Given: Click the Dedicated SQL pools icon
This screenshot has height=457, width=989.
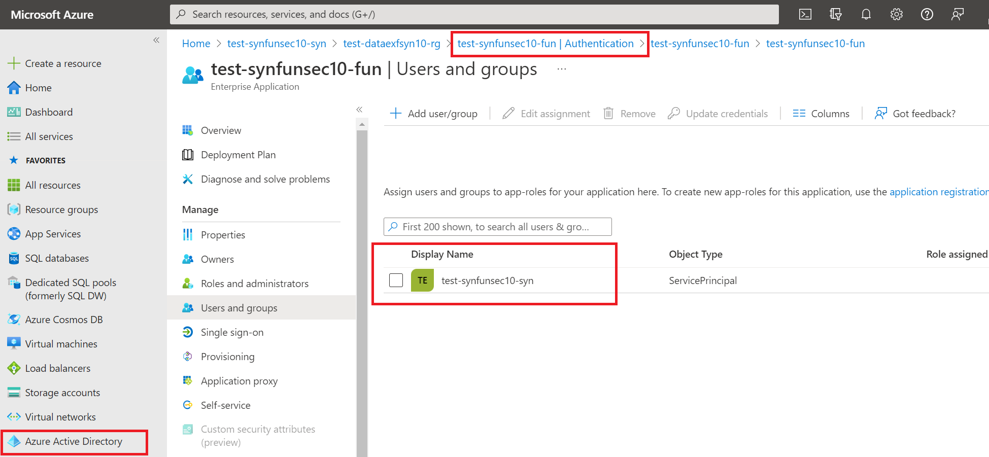Looking at the screenshot, I should pyautogui.click(x=14, y=283).
